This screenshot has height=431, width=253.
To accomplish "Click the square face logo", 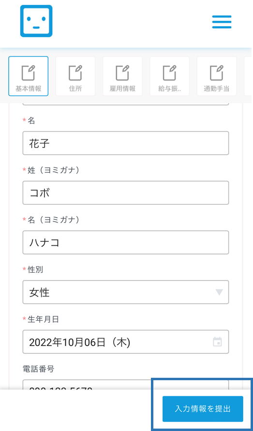I will tap(36, 21).
